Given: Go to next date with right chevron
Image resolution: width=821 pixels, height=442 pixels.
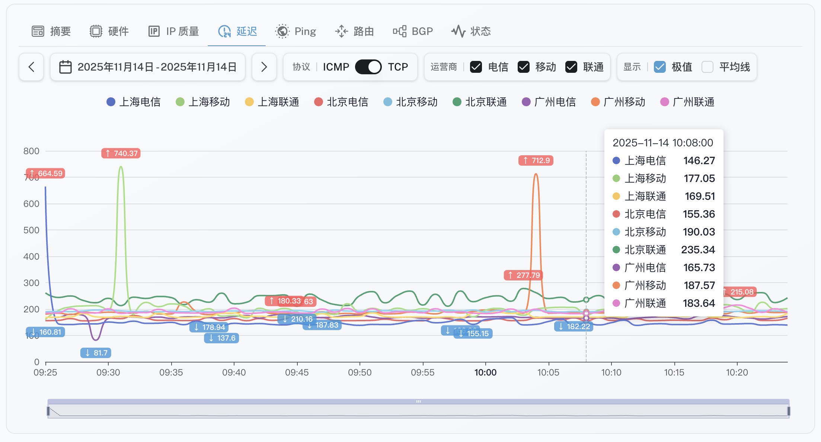Looking at the screenshot, I should coord(264,67).
